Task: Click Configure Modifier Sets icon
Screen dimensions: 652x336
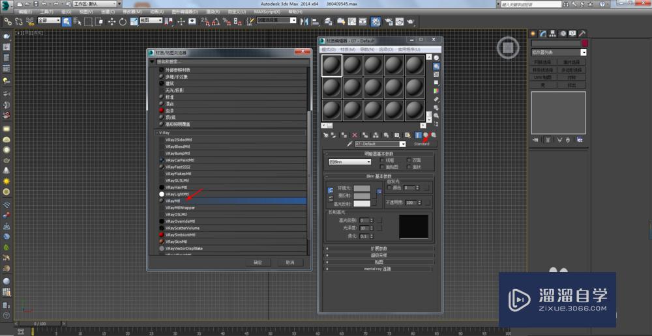Action: click(579, 139)
